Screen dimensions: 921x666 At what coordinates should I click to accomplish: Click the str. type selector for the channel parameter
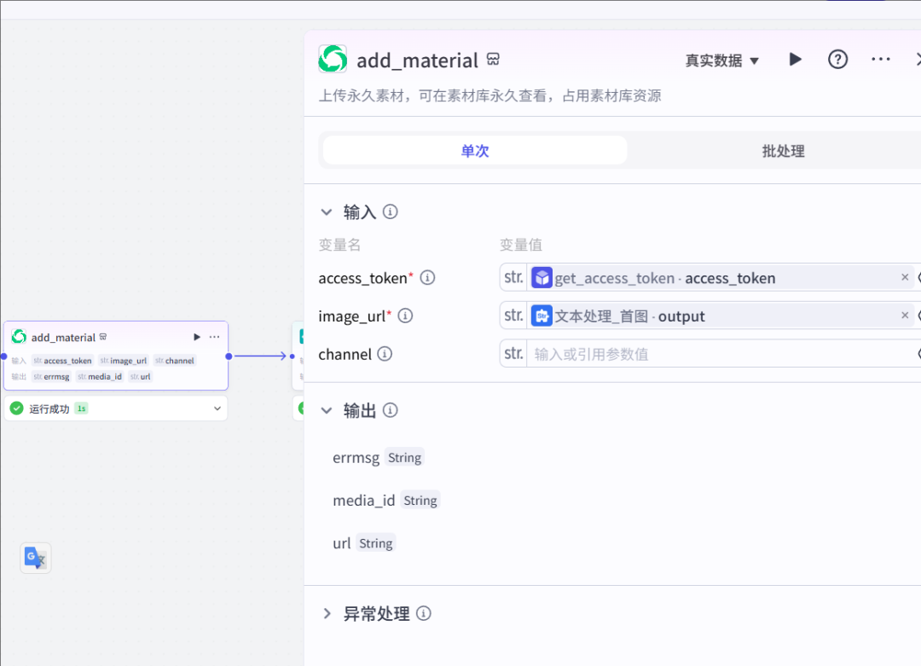(513, 353)
